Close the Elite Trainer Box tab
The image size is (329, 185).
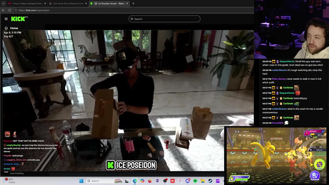coord(86,3)
